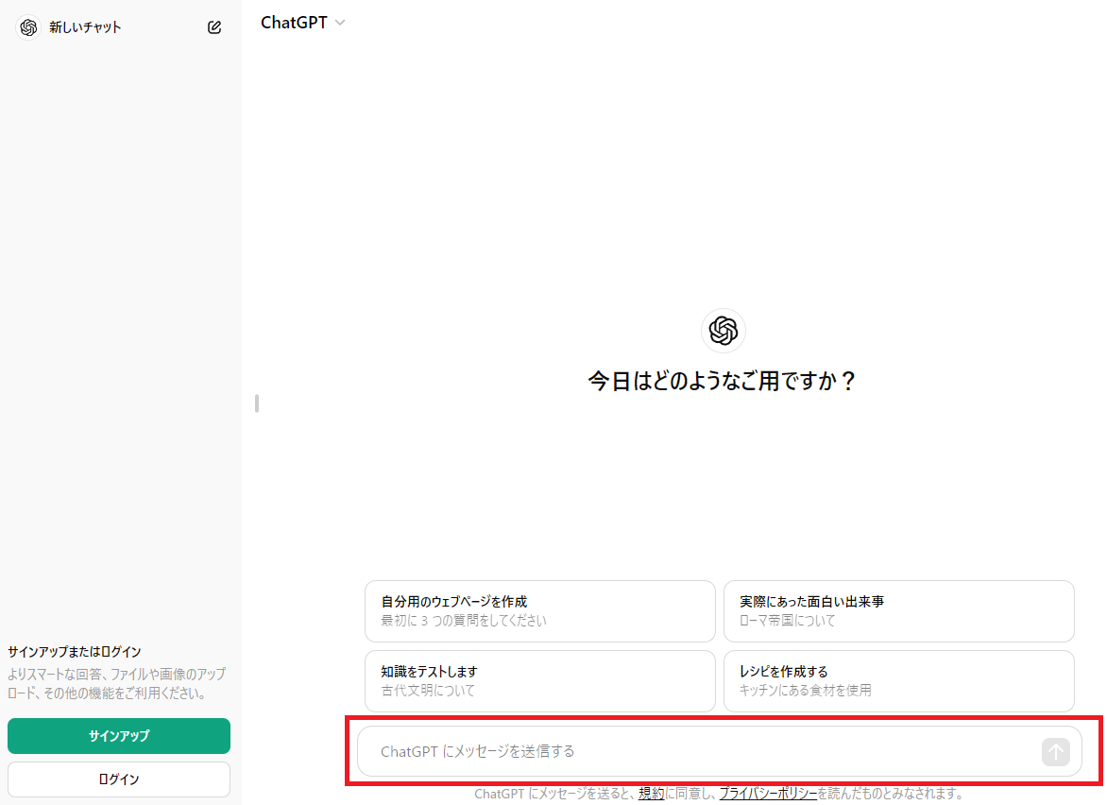Open the 規約 link
The height and width of the screenshot is (805, 1107).
pos(651,794)
